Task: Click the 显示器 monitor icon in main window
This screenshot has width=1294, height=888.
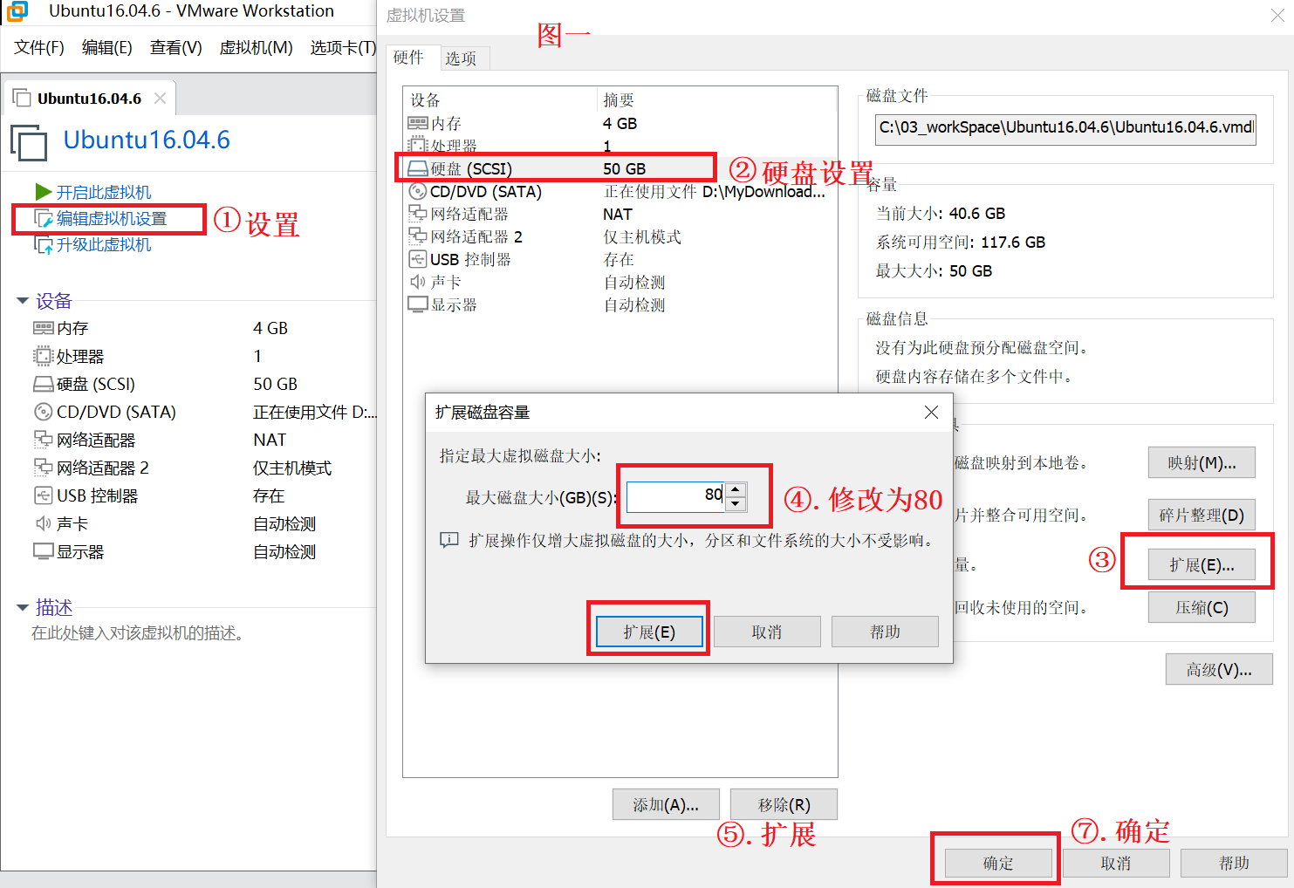Action: (44, 551)
